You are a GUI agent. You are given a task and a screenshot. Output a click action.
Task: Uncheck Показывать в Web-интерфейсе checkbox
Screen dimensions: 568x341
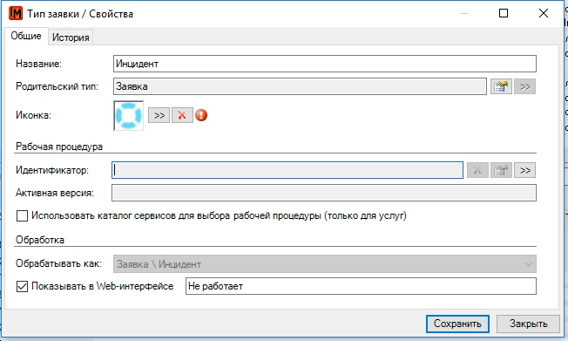22,287
